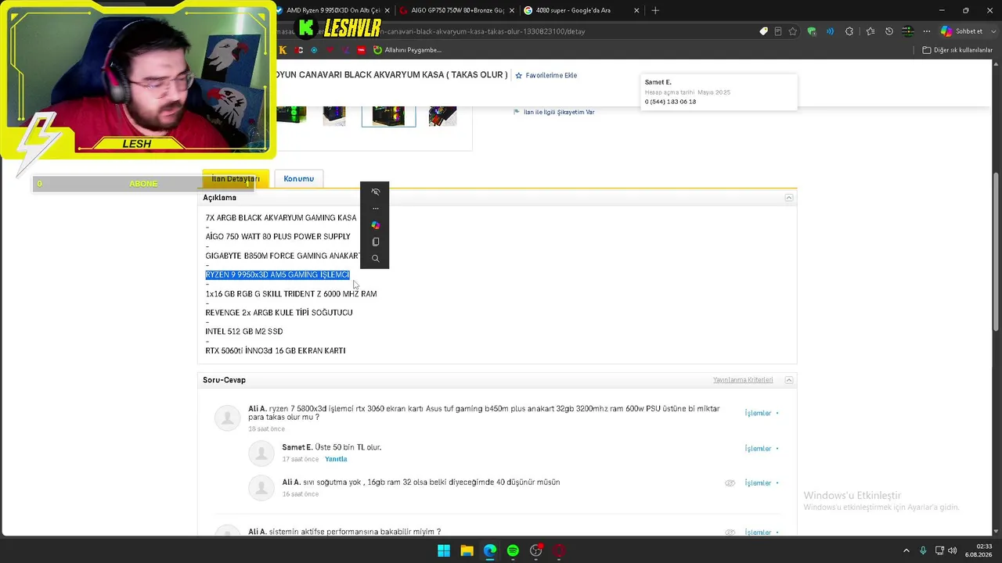Open File Explorer from the taskbar
This screenshot has height=563, width=1002.
[467, 550]
